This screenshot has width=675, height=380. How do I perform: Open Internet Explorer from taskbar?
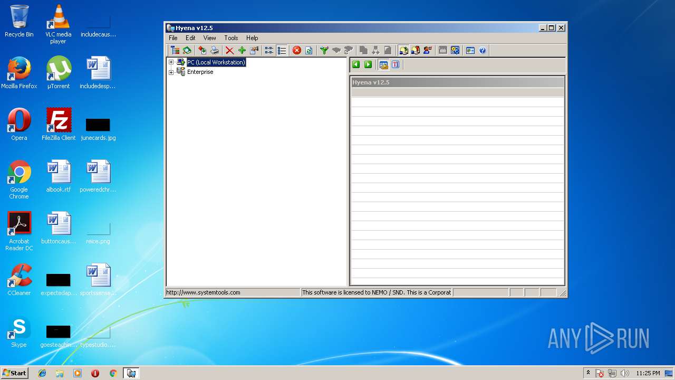pyautogui.click(x=42, y=373)
